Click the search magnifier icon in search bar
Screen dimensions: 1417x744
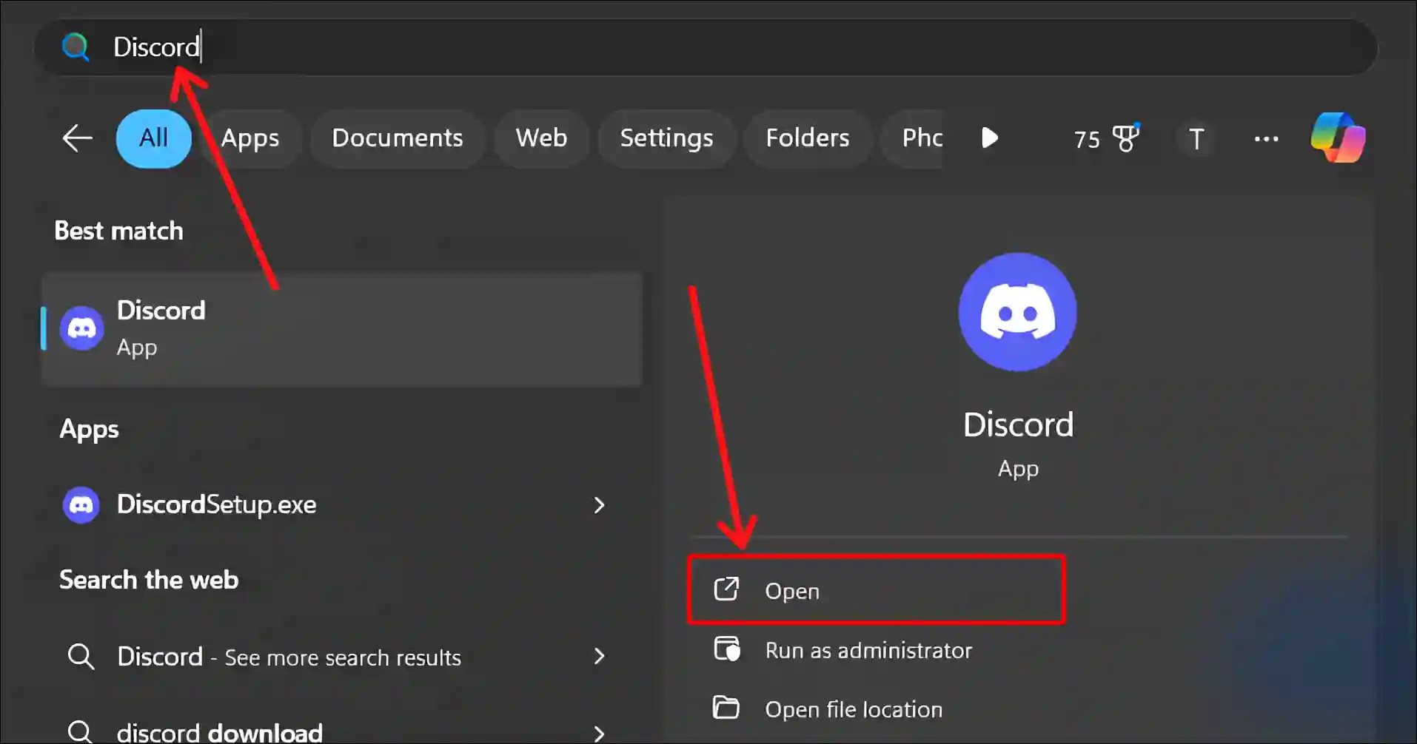pos(76,47)
